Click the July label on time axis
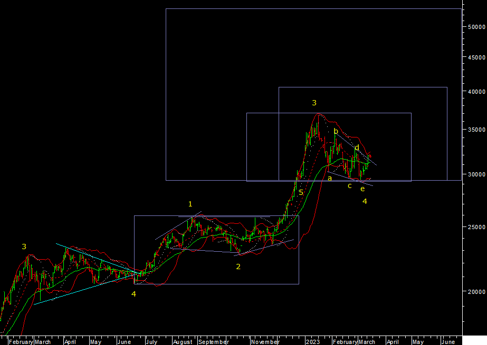This screenshot has width=487, height=345. [x=151, y=342]
